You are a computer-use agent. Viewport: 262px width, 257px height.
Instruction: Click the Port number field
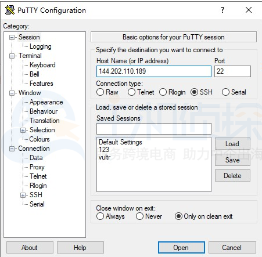232,71
